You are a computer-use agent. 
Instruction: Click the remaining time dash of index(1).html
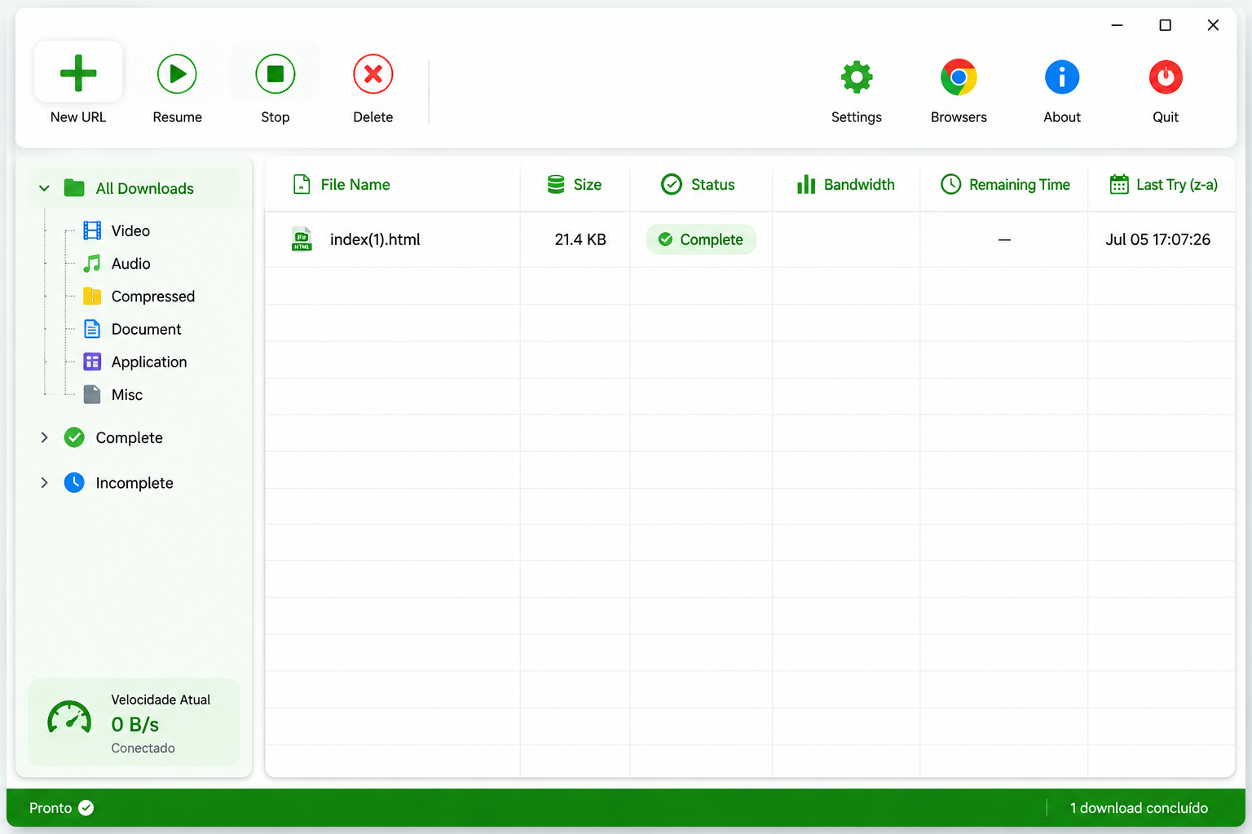coord(1004,239)
